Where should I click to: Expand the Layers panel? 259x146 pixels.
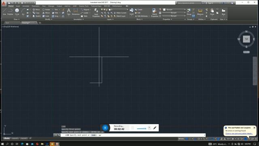(x=110, y=19)
